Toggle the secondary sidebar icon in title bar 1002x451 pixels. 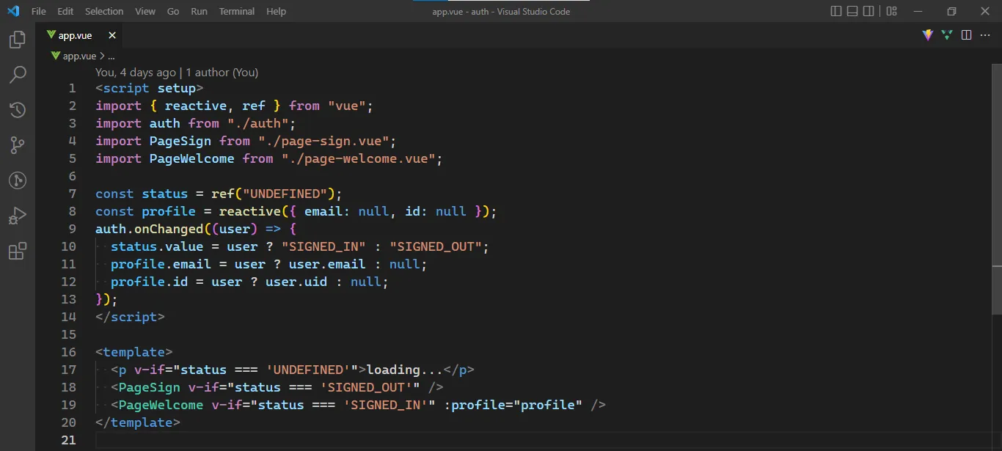pos(868,11)
